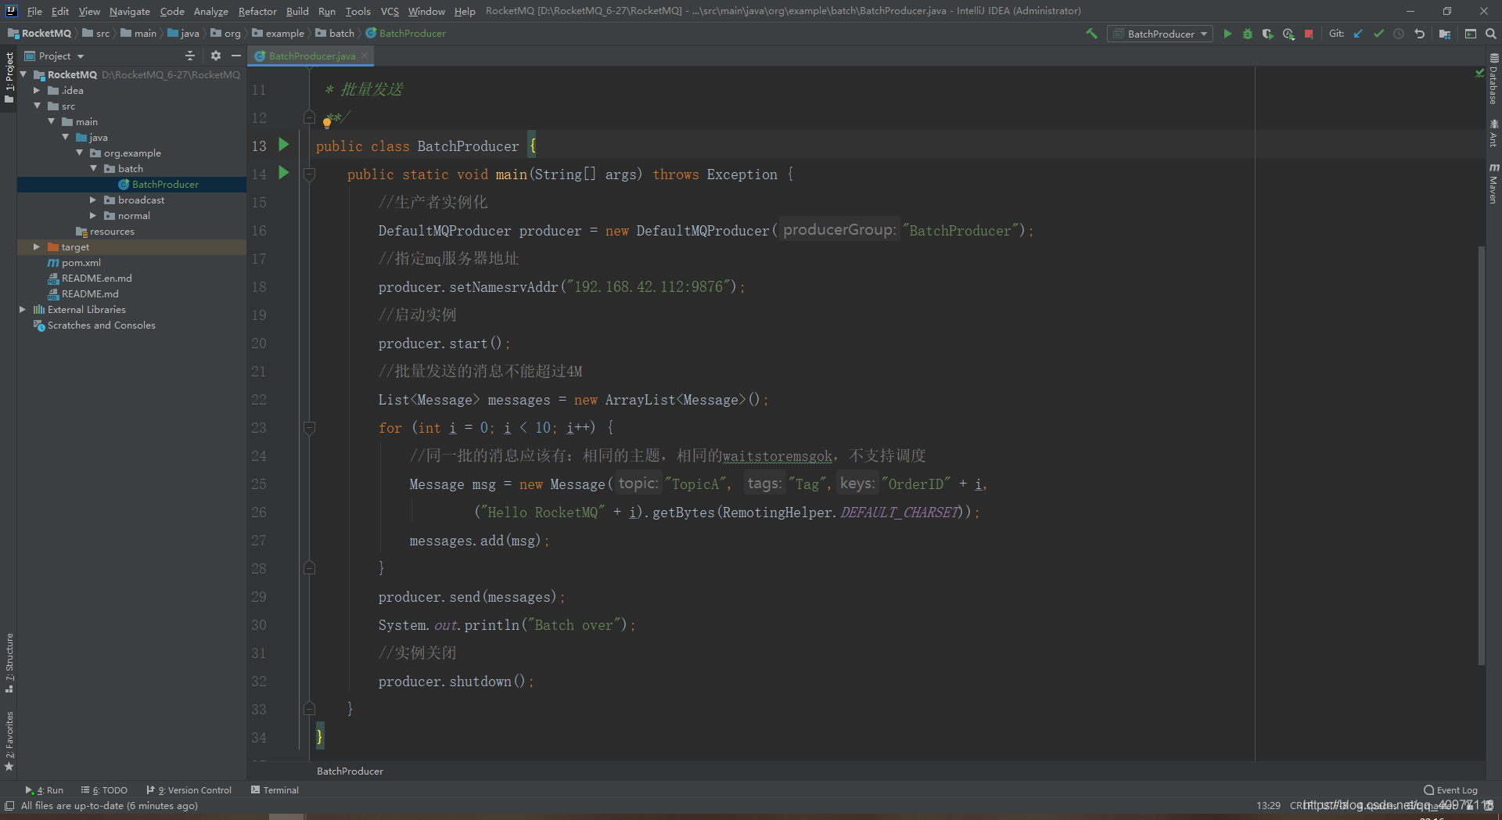Open Search Everywhere magnifier icon

pyautogui.click(x=1491, y=34)
